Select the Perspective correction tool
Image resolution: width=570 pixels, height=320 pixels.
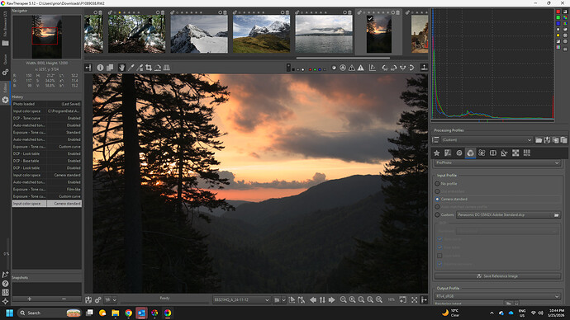pos(167,68)
